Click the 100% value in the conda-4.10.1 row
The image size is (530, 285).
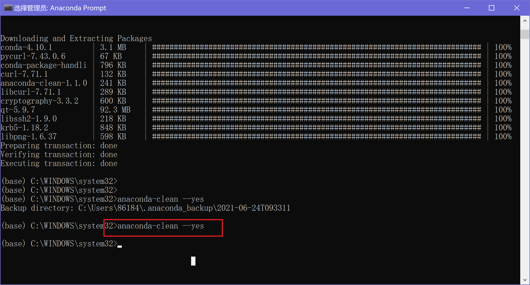pos(503,47)
